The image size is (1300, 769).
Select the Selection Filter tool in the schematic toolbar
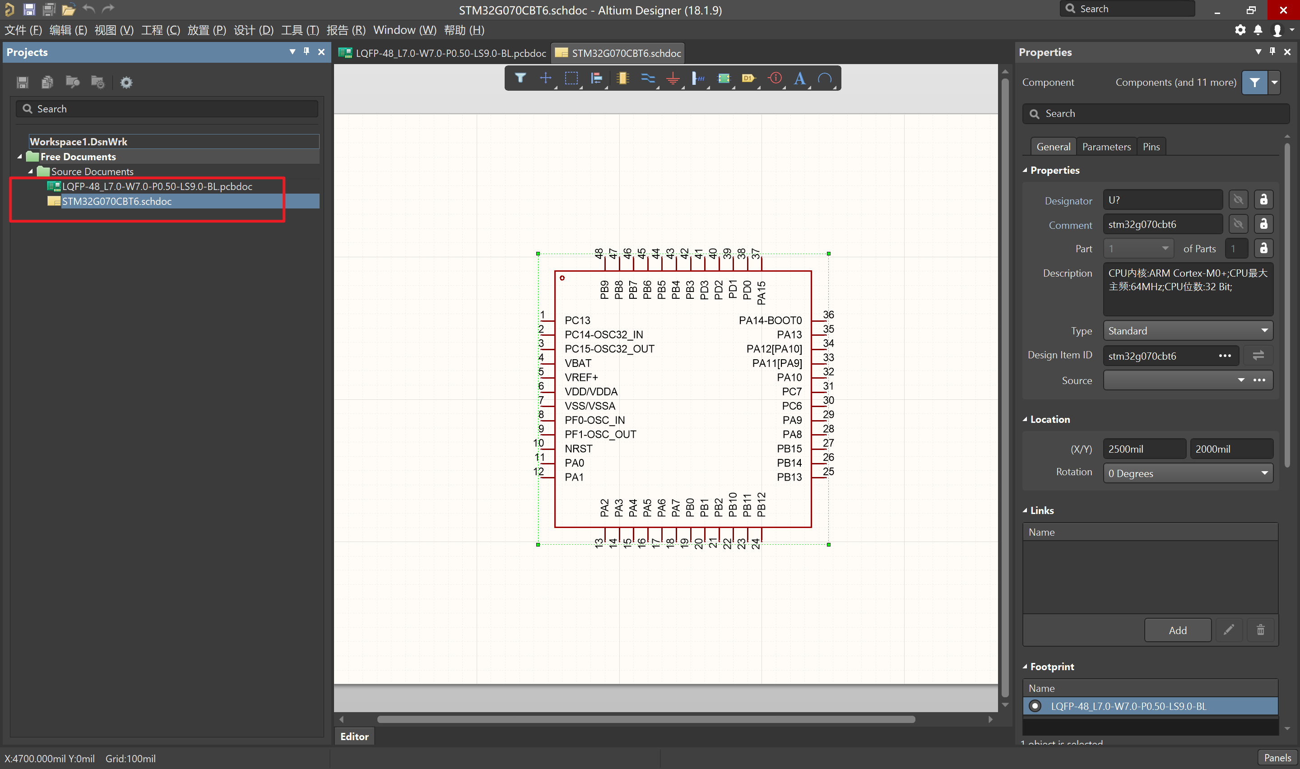[x=520, y=78]
